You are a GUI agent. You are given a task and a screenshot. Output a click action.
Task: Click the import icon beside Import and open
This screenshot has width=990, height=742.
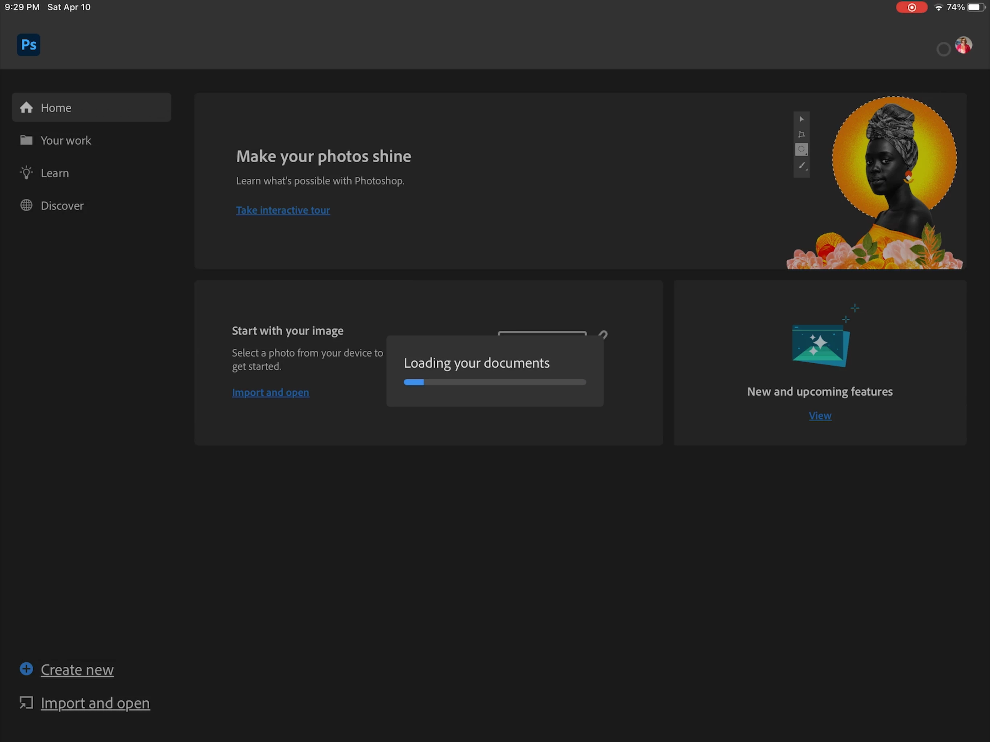pos(26,702)
